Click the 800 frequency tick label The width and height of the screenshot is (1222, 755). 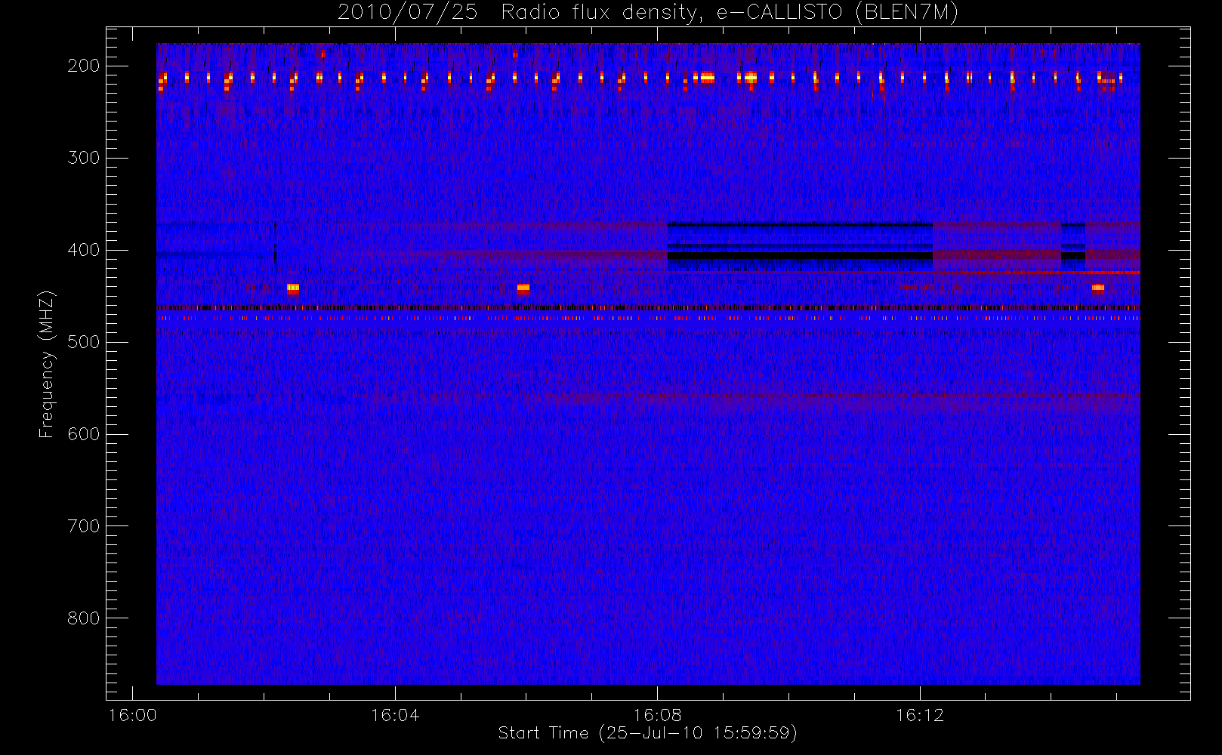tap(84, 618)
